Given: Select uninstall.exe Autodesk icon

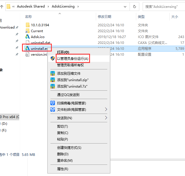Looking at the screenshot, I should pyautogui.click(x=28, y=48).
